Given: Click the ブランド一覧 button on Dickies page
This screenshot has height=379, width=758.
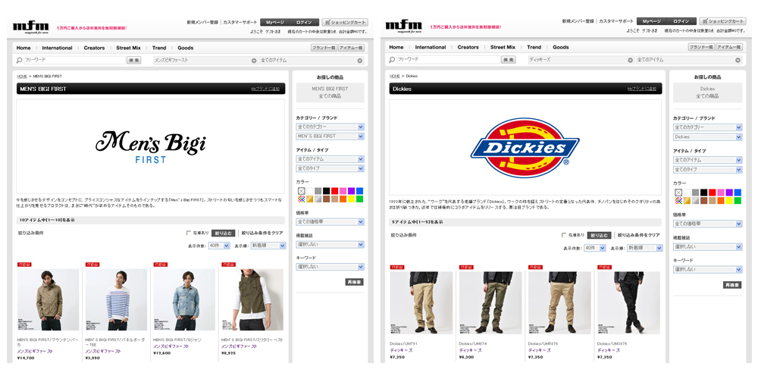Looking at the screenshot, I should coord(701,47).
